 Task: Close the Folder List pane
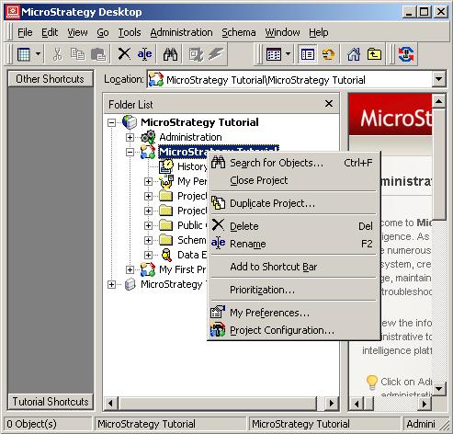329,104
